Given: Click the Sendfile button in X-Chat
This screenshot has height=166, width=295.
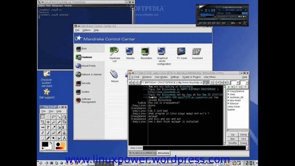Looking at the screenshot, I should [x=232, y=143].
